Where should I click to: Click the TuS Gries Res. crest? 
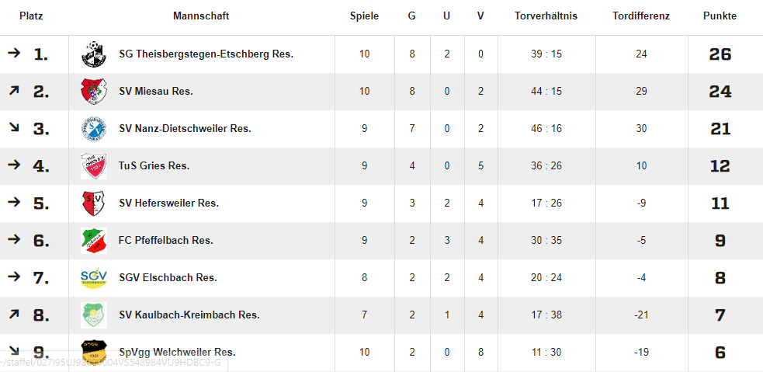[93, 166]
